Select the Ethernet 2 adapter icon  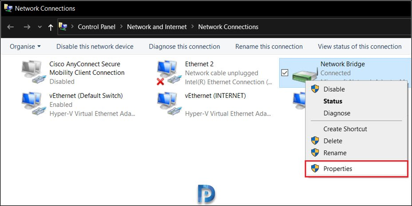pyautogui.click(x=168, y=73)
